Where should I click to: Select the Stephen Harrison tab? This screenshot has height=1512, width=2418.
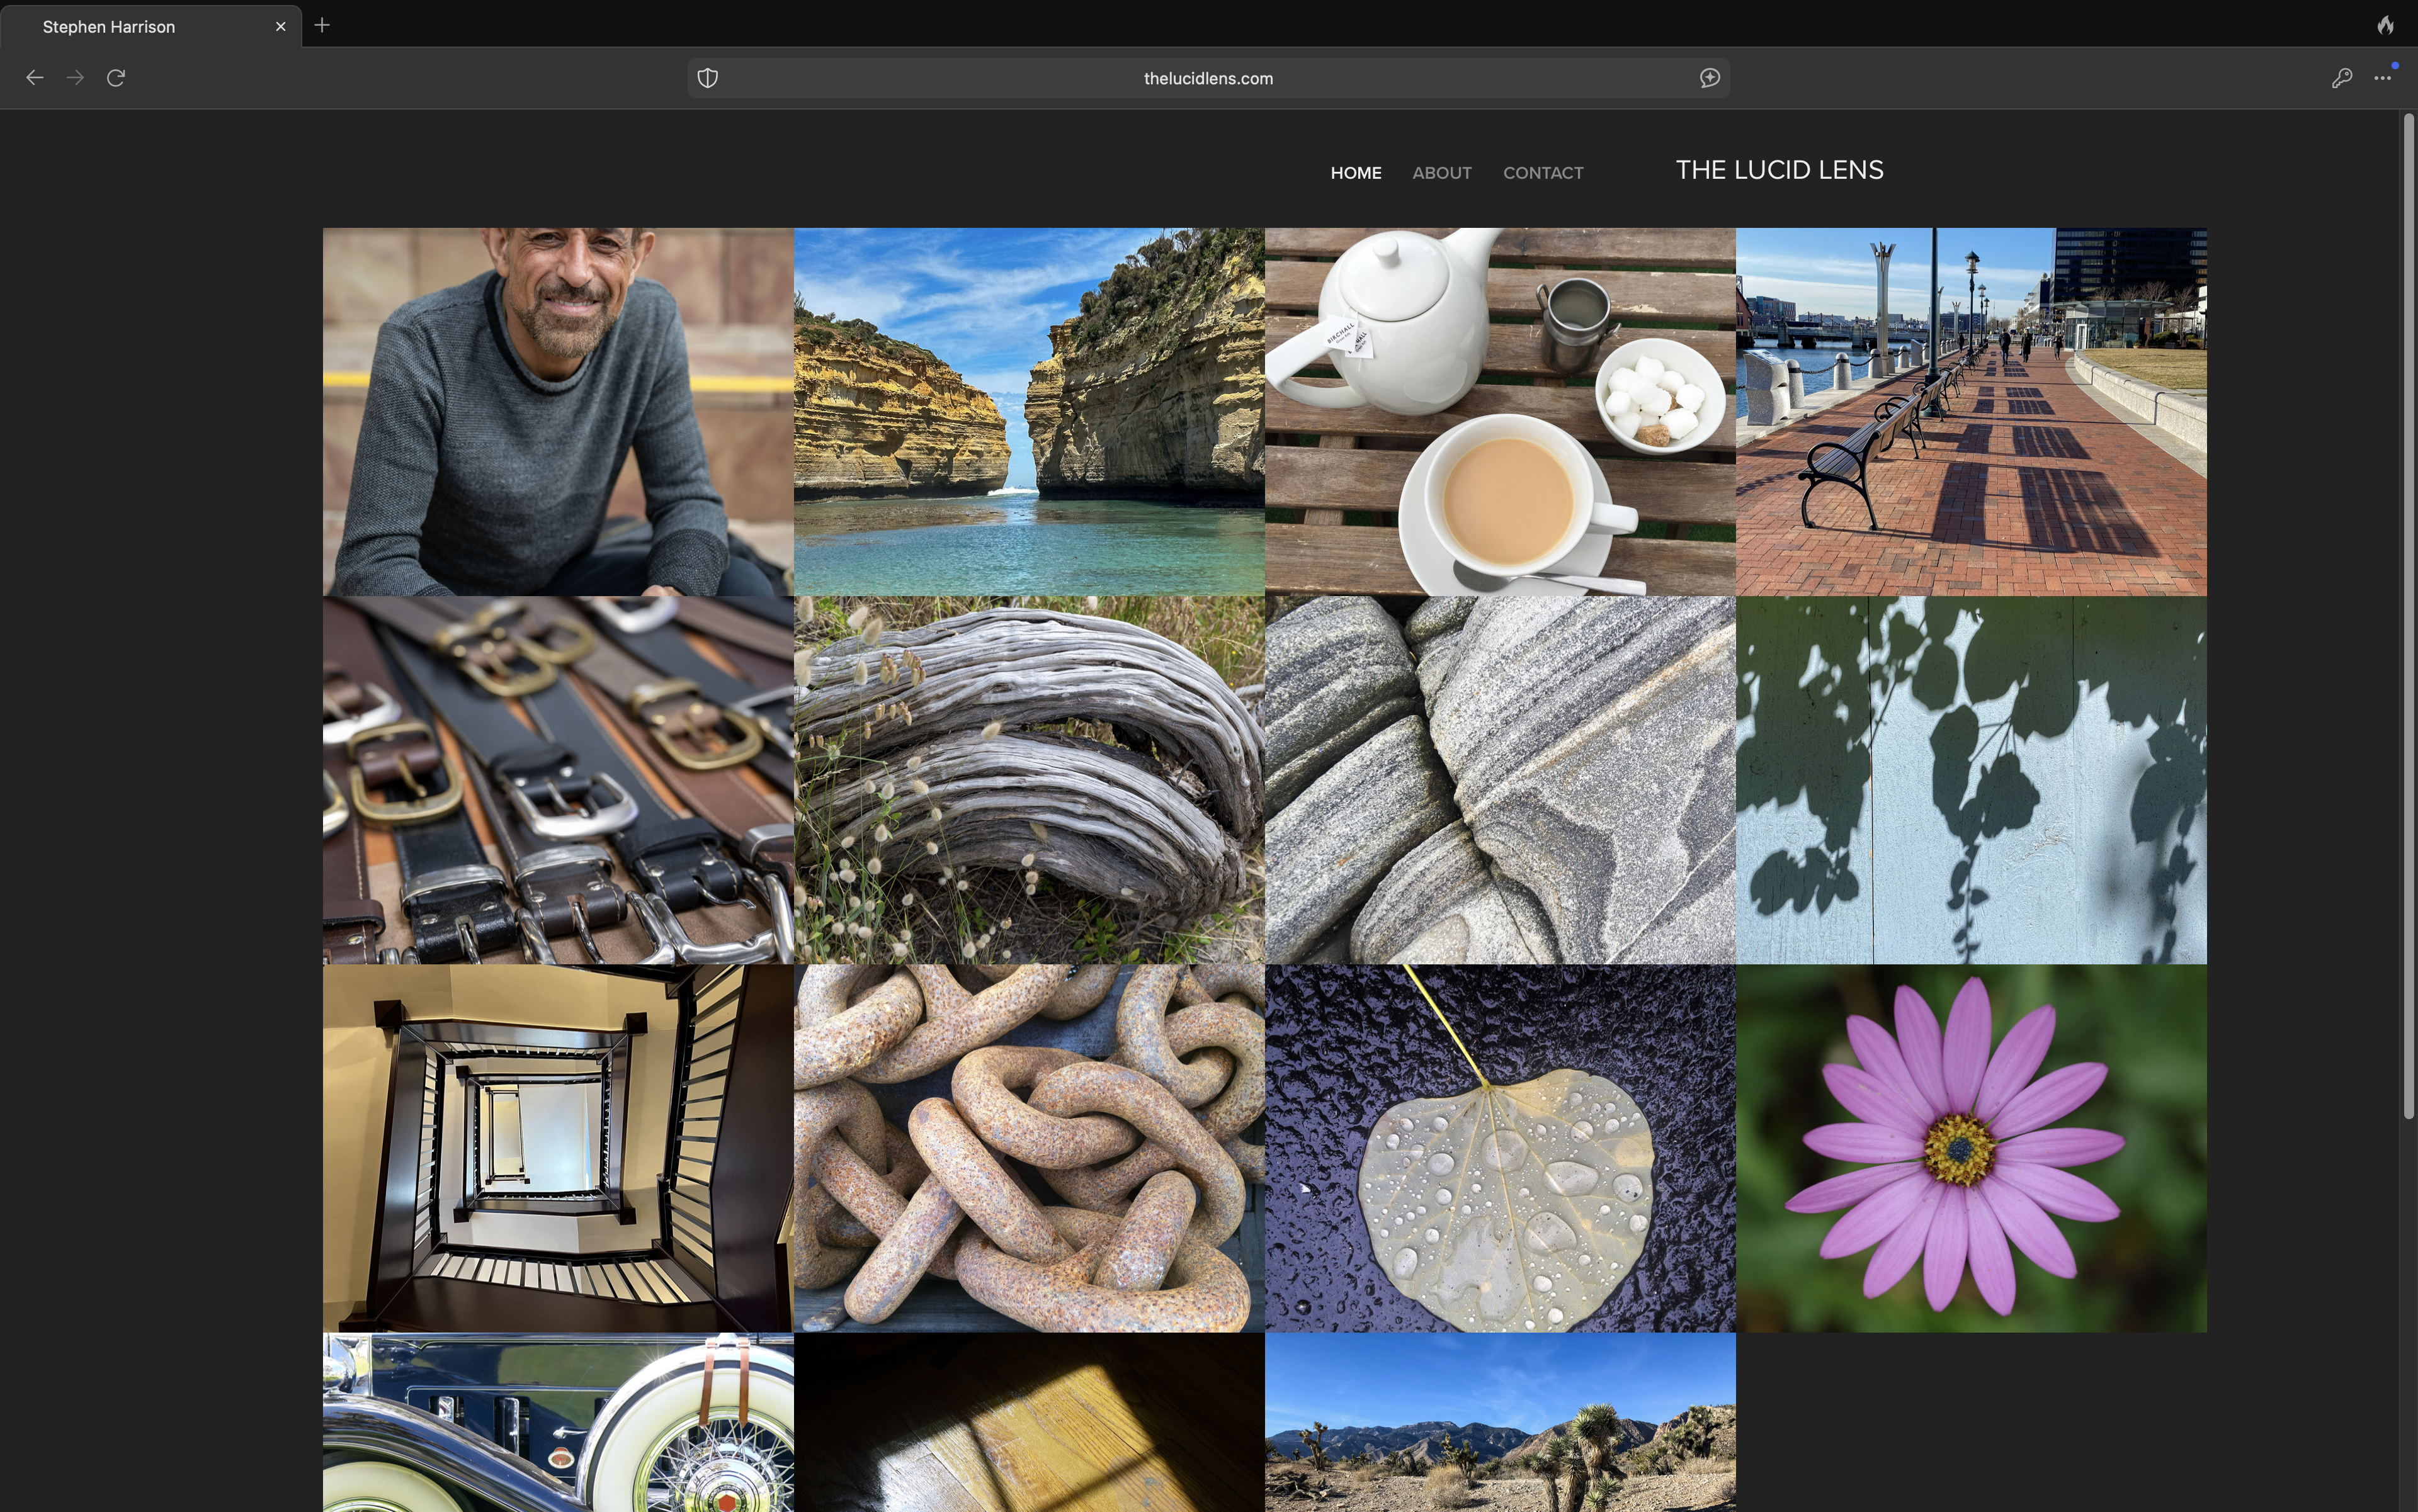click(x=151, y=26)
